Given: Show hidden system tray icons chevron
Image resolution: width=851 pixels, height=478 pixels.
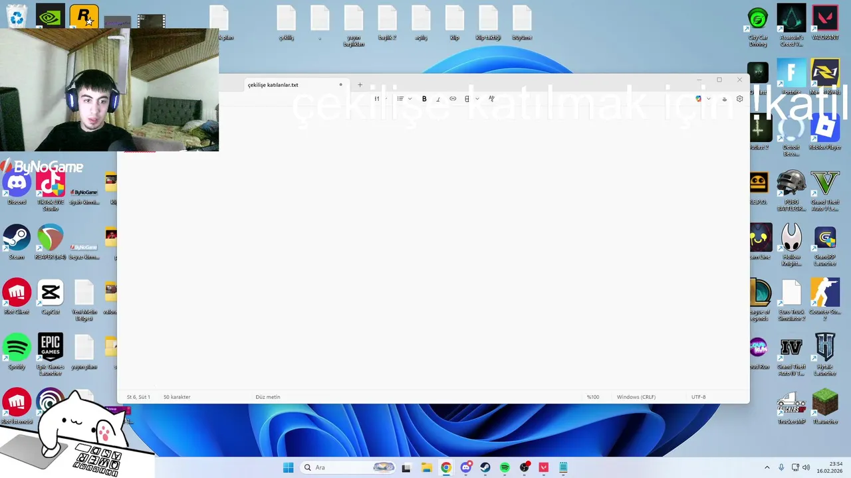Looking at the screenshot, I should pos(767,467).
